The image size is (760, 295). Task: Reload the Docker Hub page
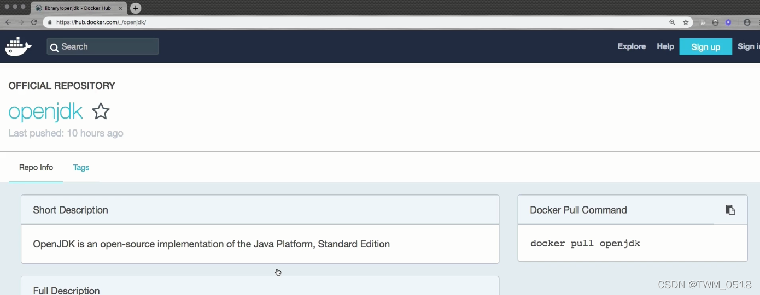point(34,22)
